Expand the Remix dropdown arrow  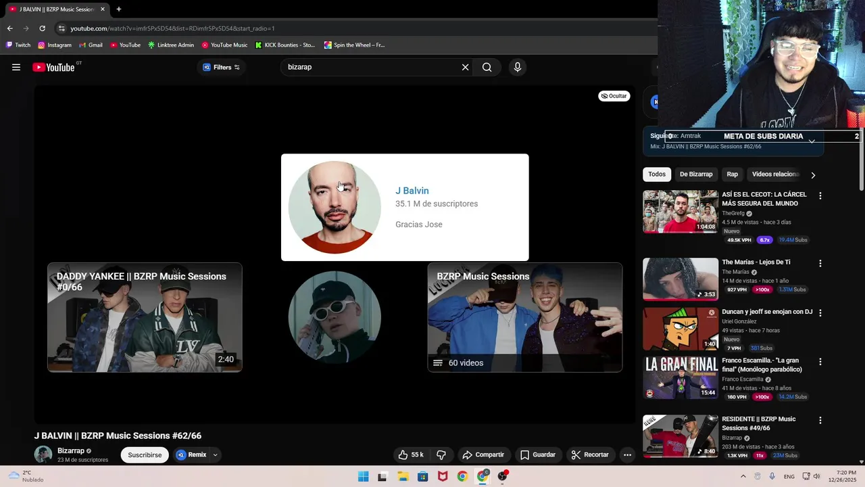click(216, 455)
